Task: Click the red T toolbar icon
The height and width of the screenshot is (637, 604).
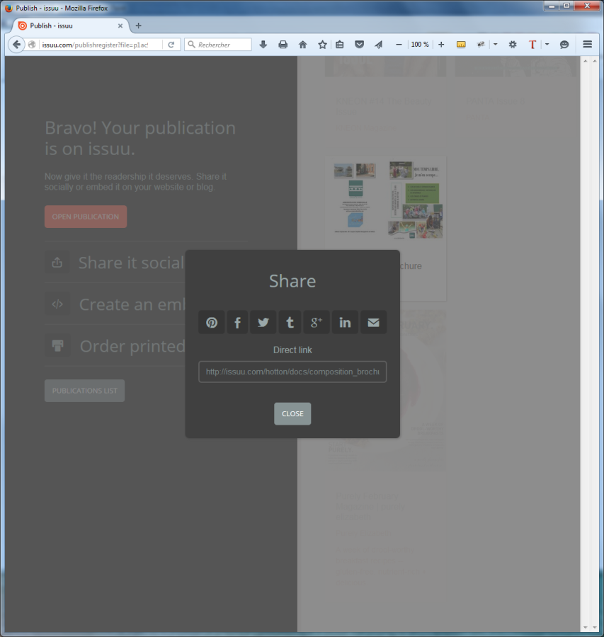Action: pos(532,45)
